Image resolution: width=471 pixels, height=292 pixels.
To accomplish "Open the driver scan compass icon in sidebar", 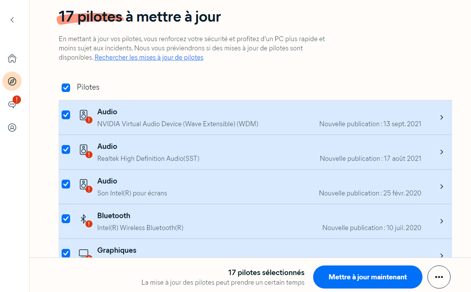I will [12, 81].
